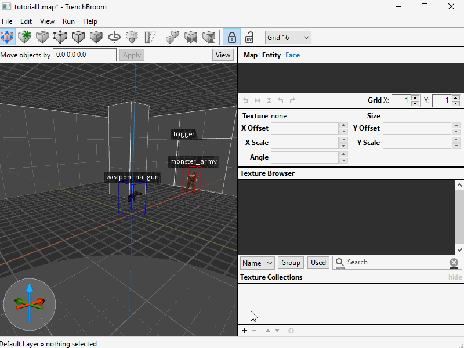The image size is (464, 348).
Task: Click rotate texture counter-clockwise icon
Action: (x=281, y=100)
